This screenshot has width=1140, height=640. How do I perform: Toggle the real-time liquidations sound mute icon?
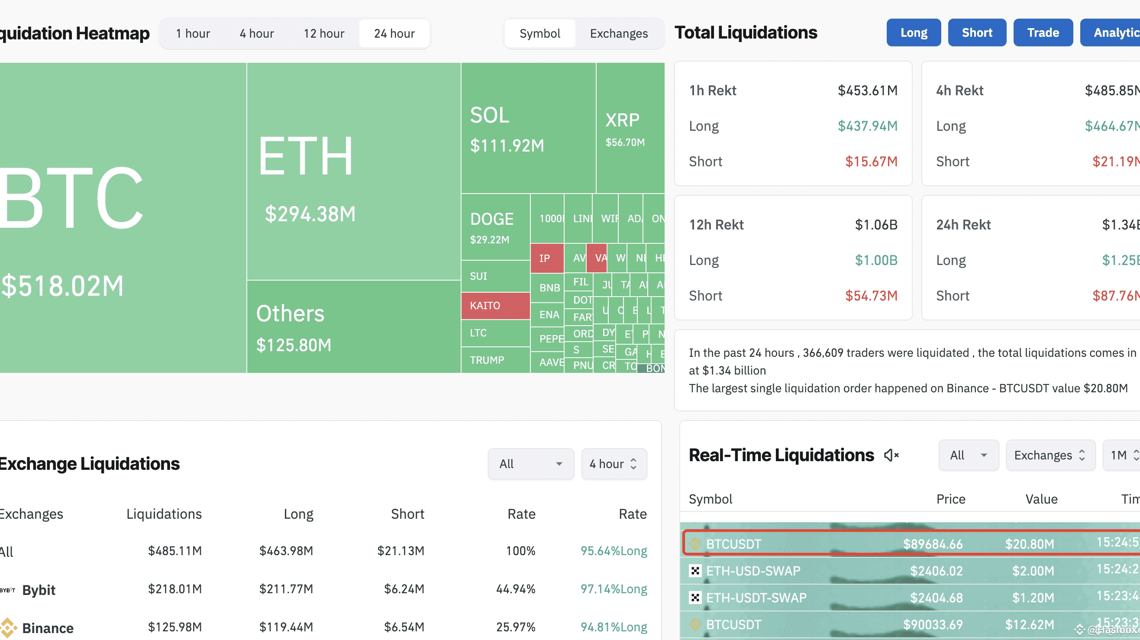pyautogui.click(x=891, y=455)
